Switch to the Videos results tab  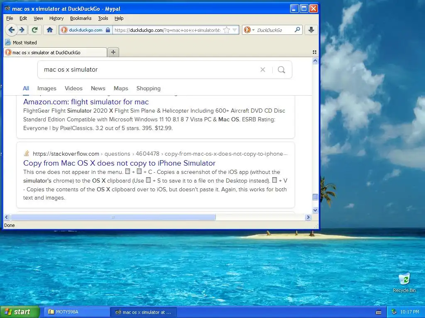pos(73,89)
